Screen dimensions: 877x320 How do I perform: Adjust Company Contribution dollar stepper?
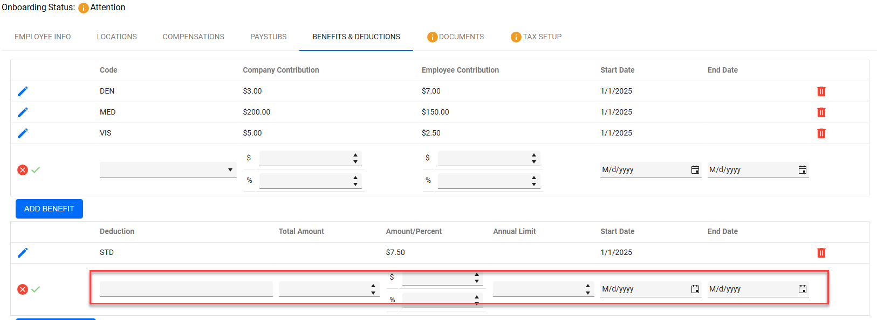(x=355, y=158)
